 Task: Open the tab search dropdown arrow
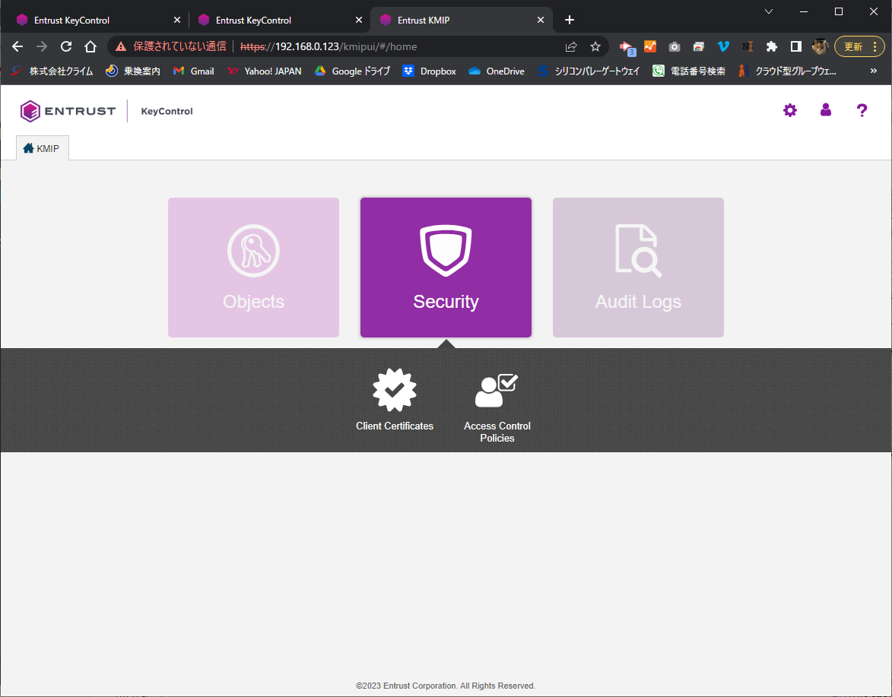(769, 11)
